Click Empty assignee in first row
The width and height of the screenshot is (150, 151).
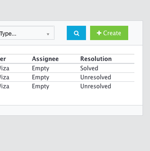[x=40, y=69]
